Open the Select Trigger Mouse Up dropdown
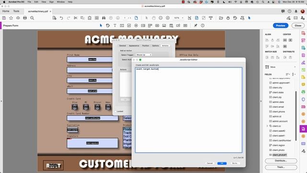This screenshot has width=307, height=173. (x=144, y=55)
